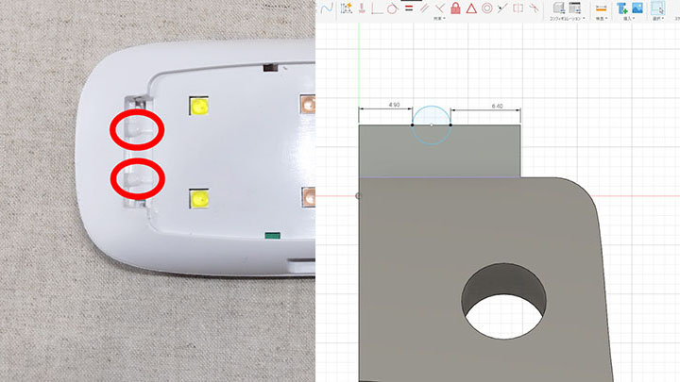This screenshot has width=680, height=382.
Task: Choose the Equal constraint icon
Action: [x=408, y=8]
